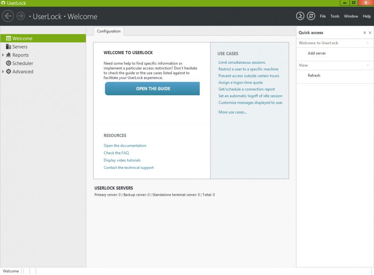374x275 pixels.
Task: Click the UserLock breadcrumb text in the header
Action: tap(47, 16)
